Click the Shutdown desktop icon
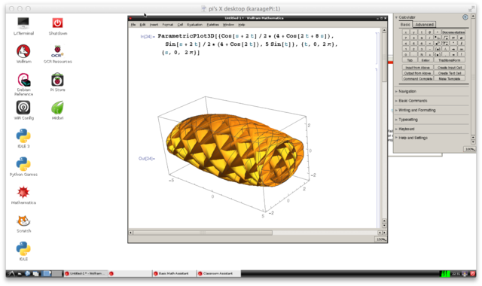 click(57, 26)
